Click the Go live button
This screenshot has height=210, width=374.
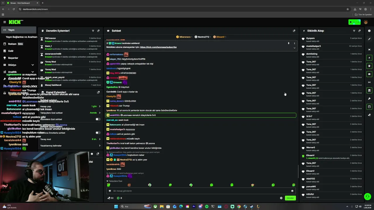click(354, 22)
